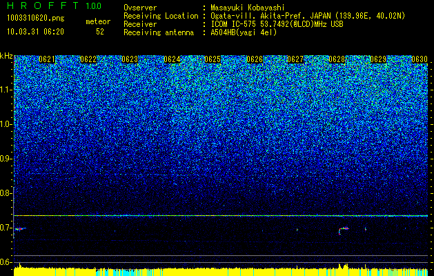Select the filename 1003310620.png
This screenshot has height=276, width=434.
pyautogui.click(x=36, y=19)
